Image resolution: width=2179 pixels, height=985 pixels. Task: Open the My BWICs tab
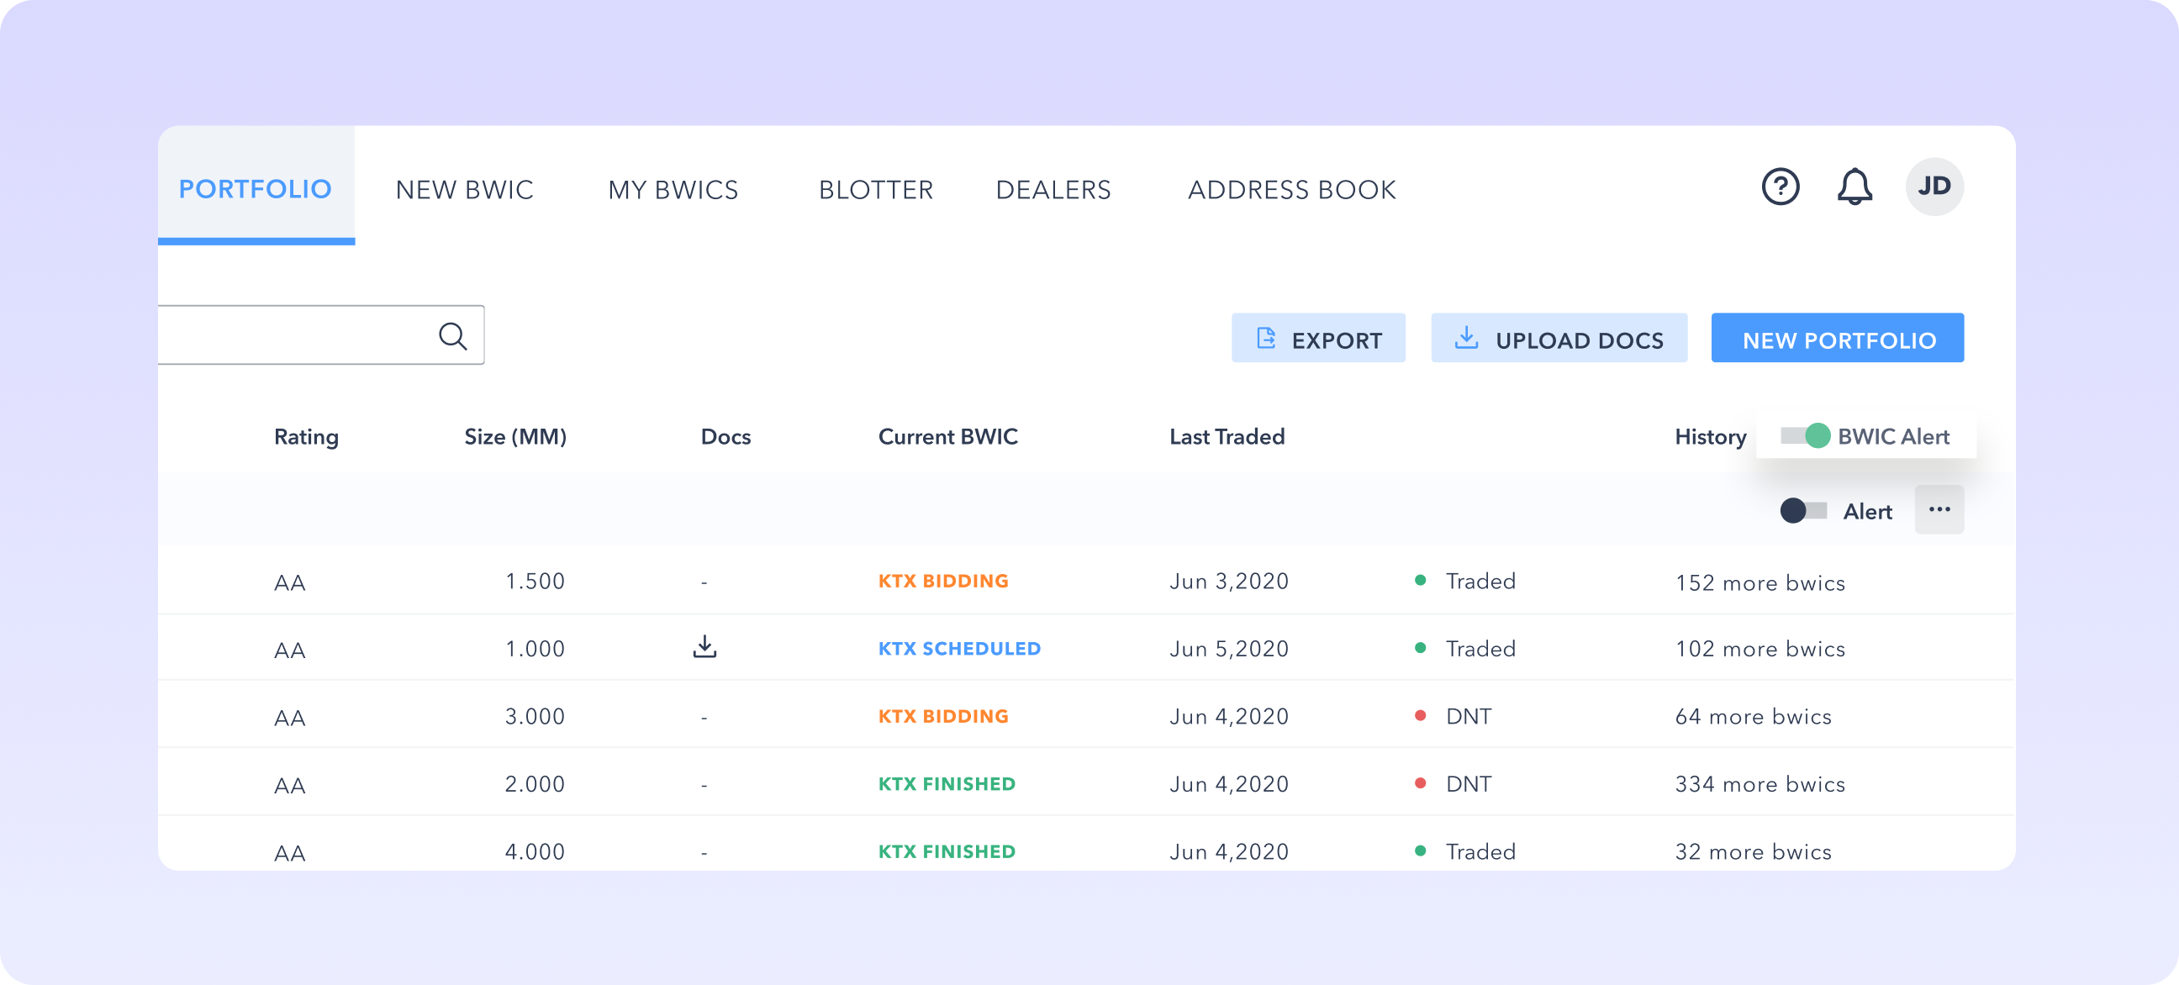coord(673,189)
